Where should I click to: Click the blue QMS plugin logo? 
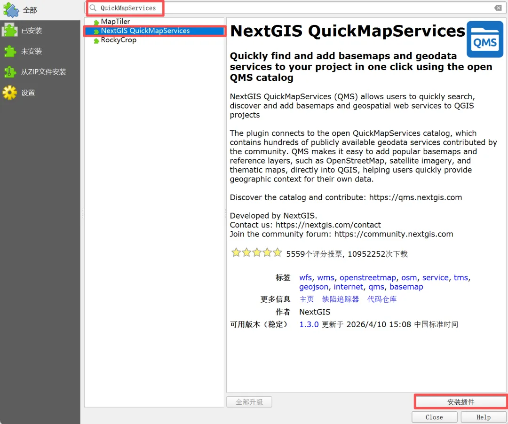484,39
